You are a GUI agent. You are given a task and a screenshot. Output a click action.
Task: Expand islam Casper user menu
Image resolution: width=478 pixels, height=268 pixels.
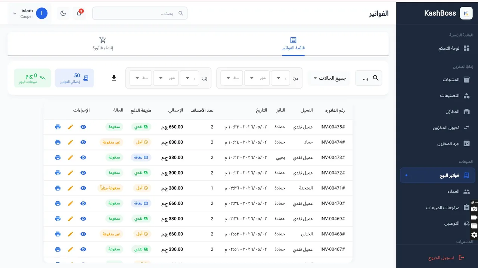pyautogui.click(x=31, y=13)
